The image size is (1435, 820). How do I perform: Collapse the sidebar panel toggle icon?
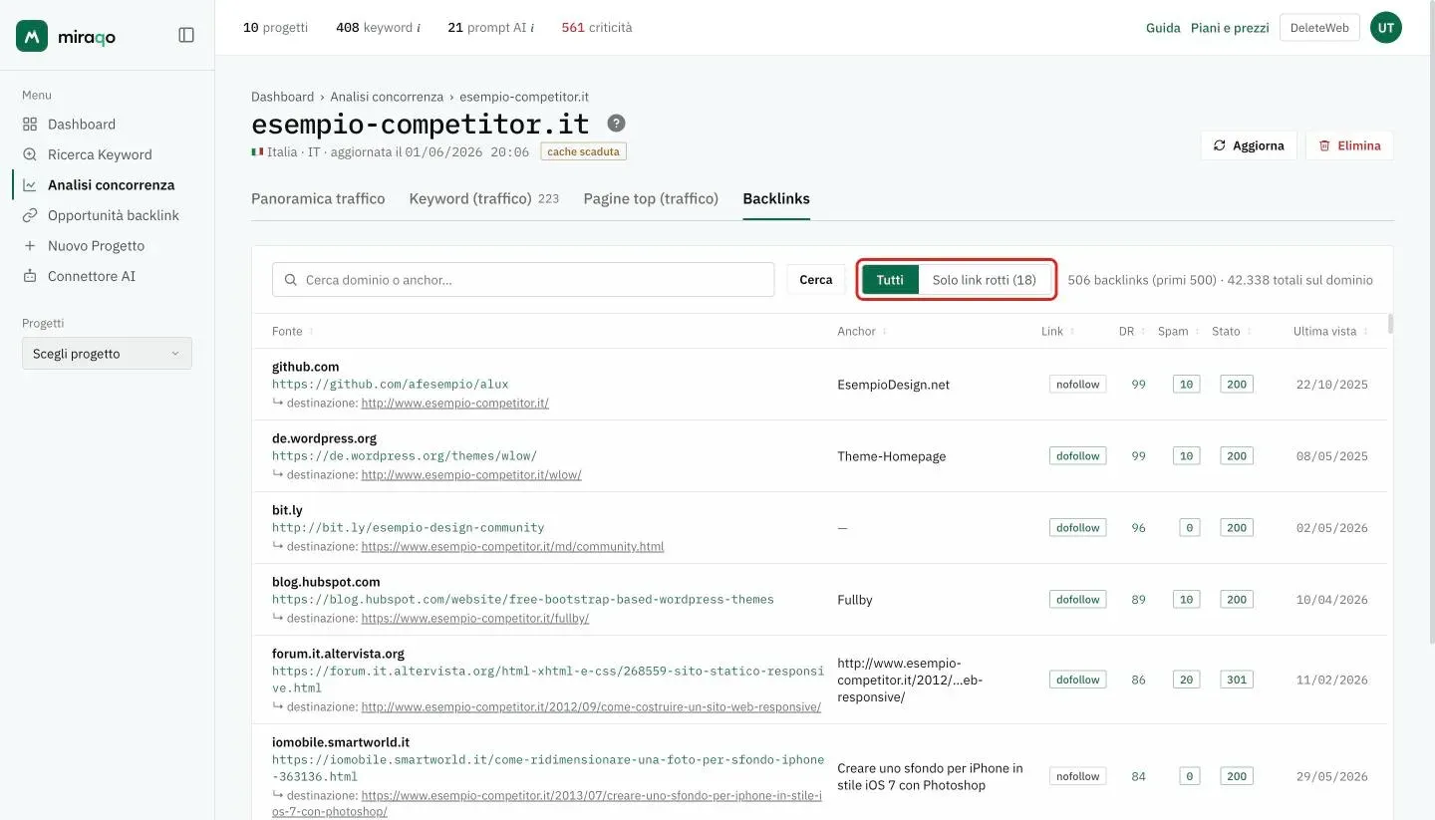(x=186, y=35)
